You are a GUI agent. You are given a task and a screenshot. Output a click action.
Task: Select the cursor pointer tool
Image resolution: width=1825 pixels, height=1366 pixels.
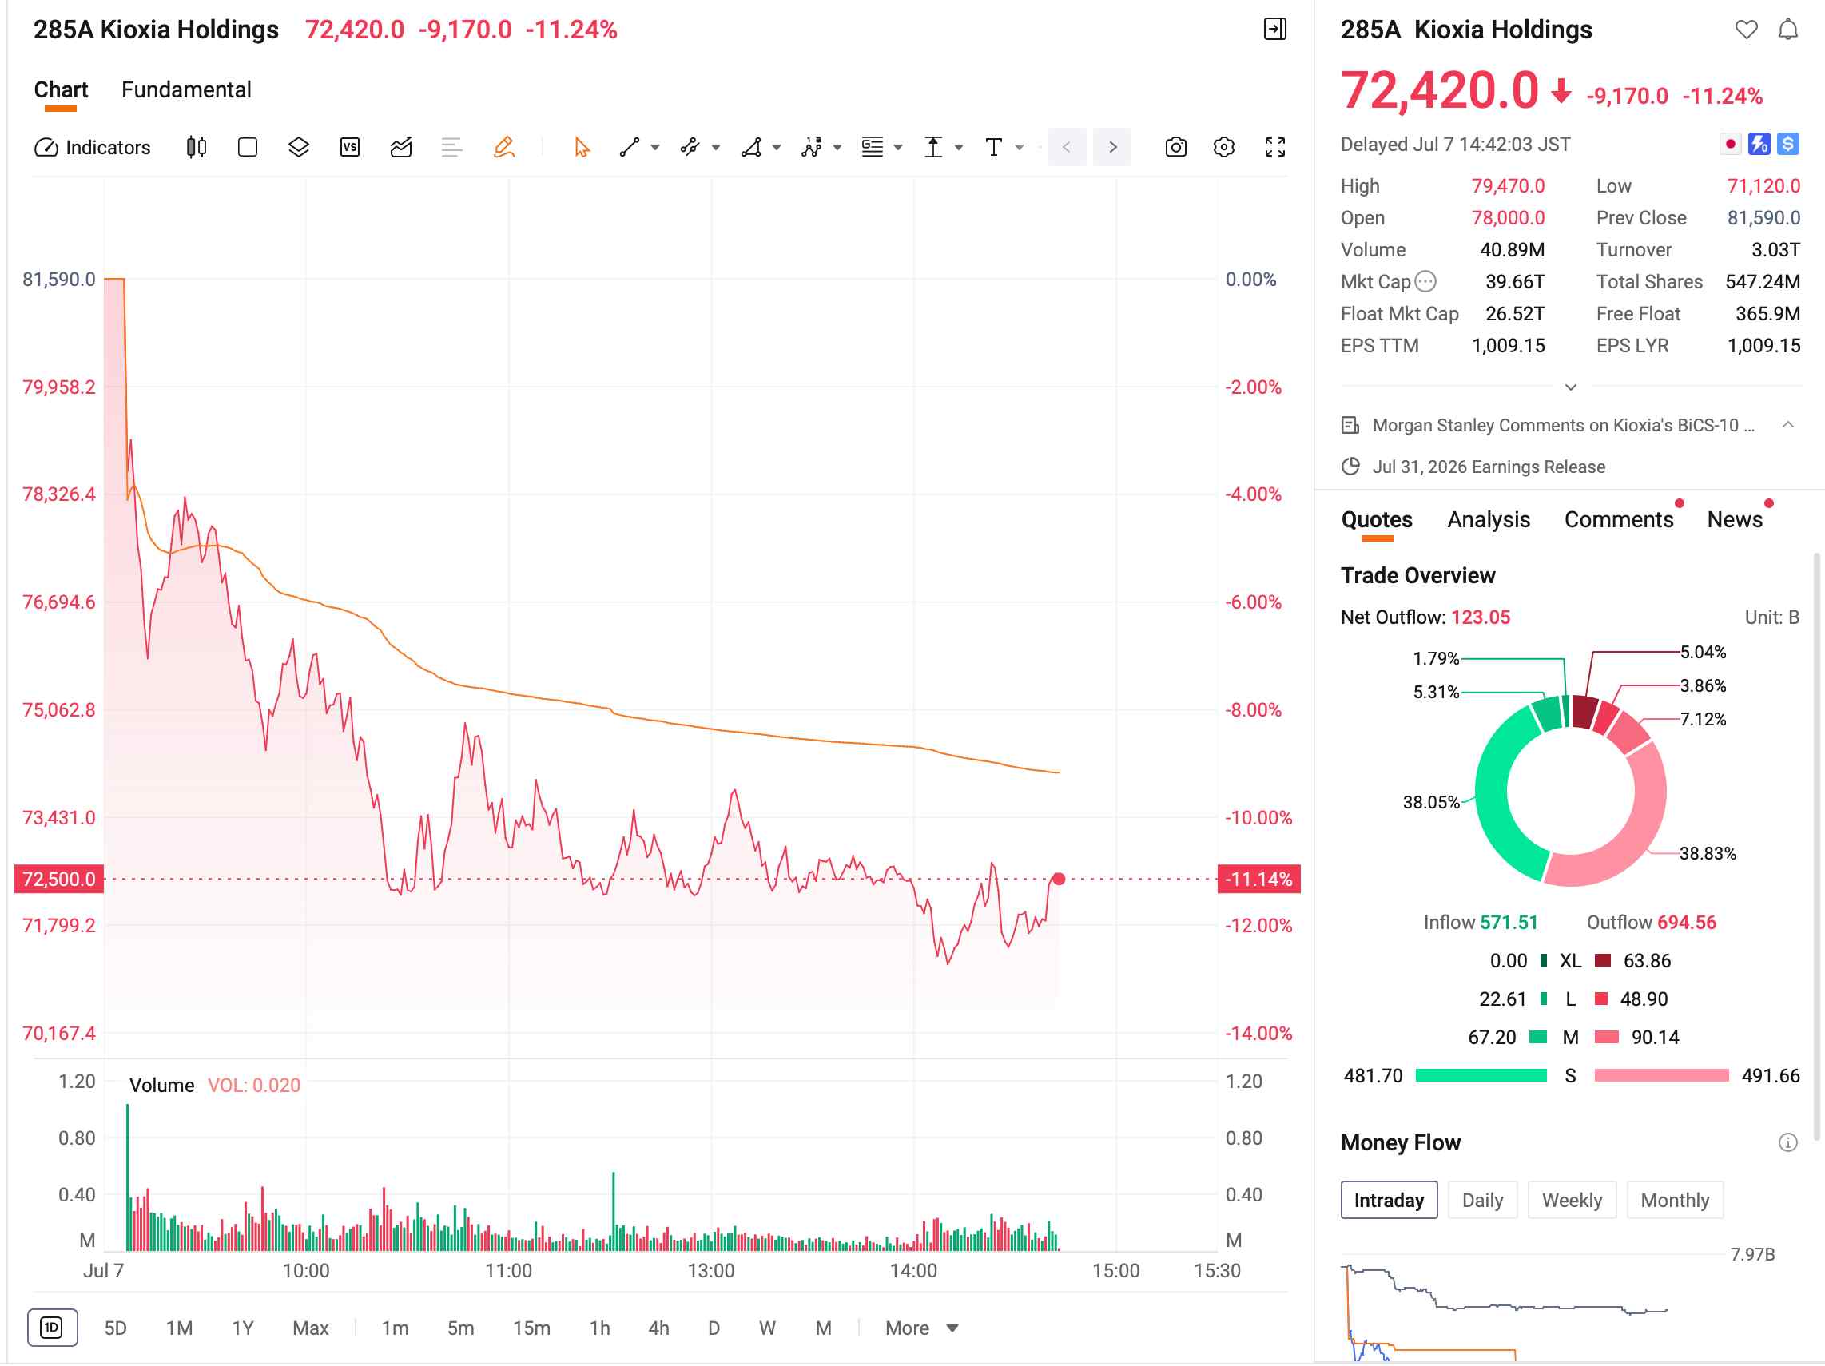tap(582, 148)
